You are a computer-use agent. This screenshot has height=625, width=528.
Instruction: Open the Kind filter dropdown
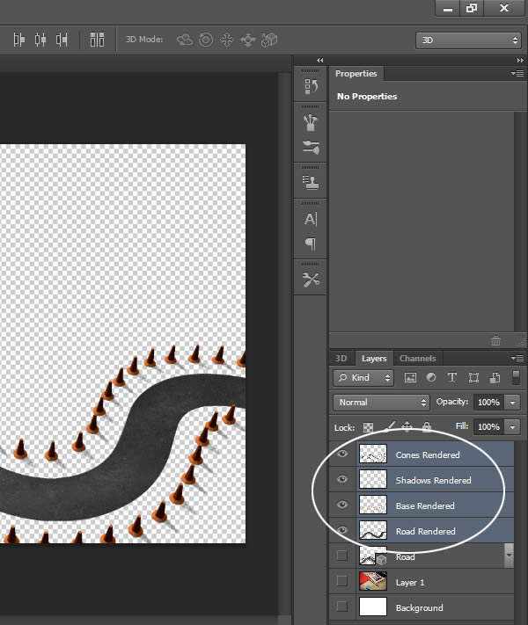(x=363, y=377)
